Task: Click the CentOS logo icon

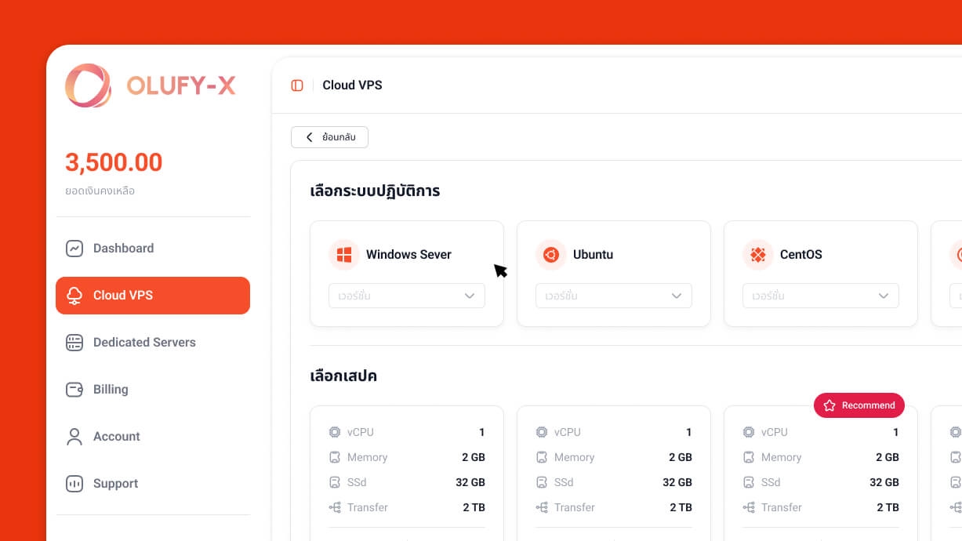Action: [757, 255]
